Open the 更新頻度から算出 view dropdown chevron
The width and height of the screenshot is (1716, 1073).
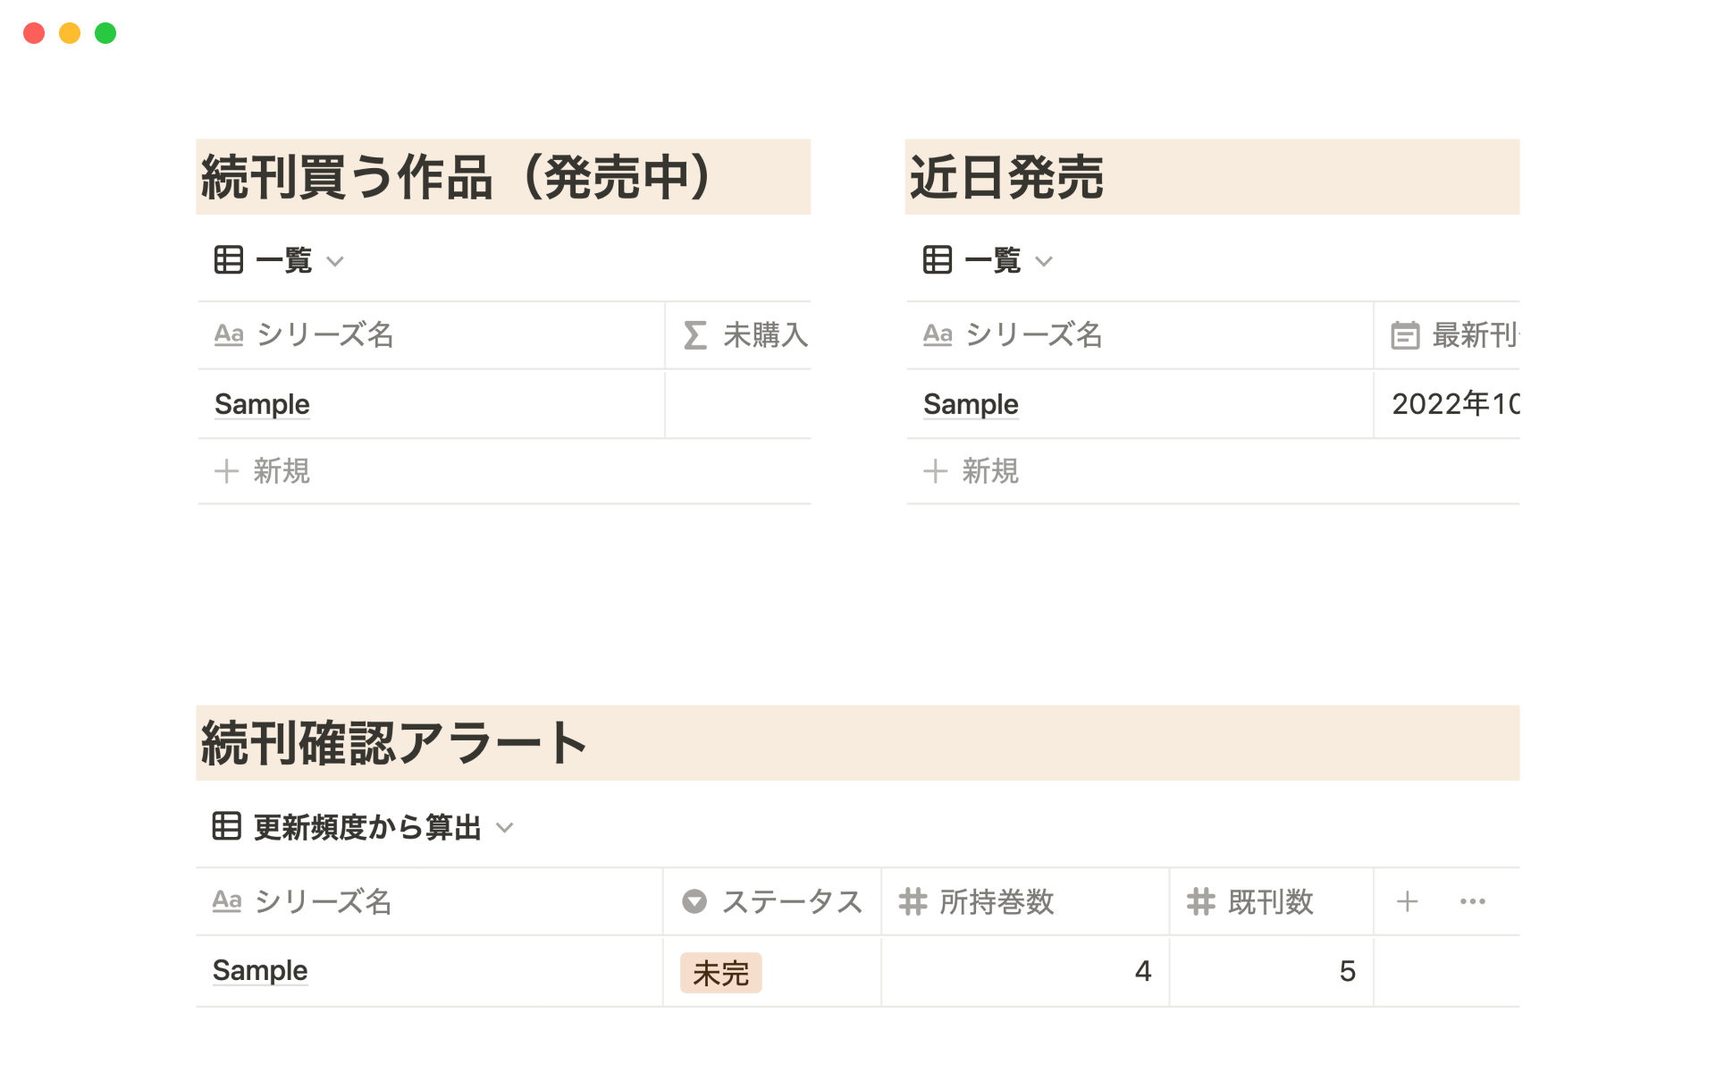pos(505,828)
